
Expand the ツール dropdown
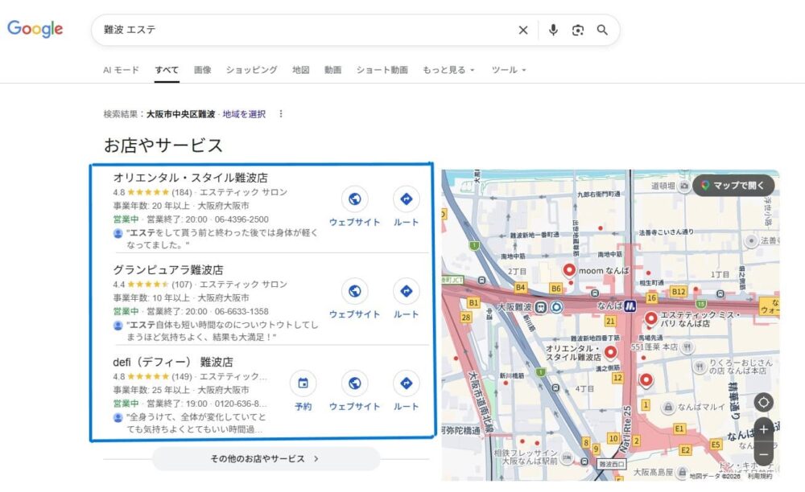tap(508, 70)
